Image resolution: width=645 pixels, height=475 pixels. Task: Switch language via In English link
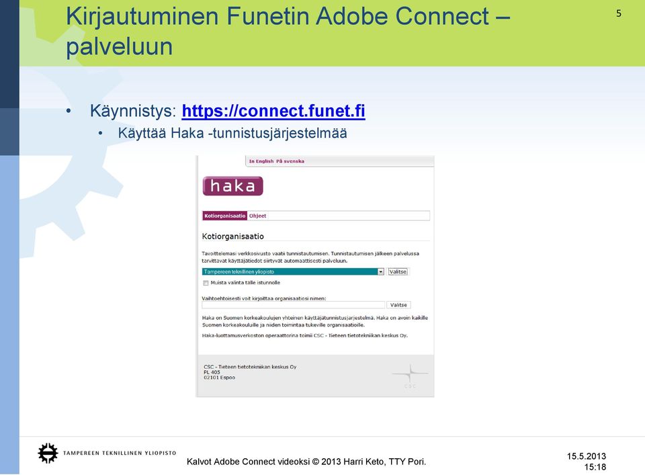click(261, 161)
